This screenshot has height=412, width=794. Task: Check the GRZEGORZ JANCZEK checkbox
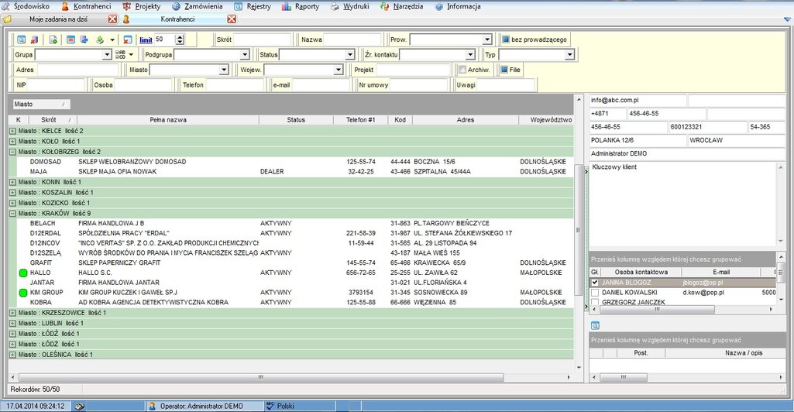click(595, 302)
